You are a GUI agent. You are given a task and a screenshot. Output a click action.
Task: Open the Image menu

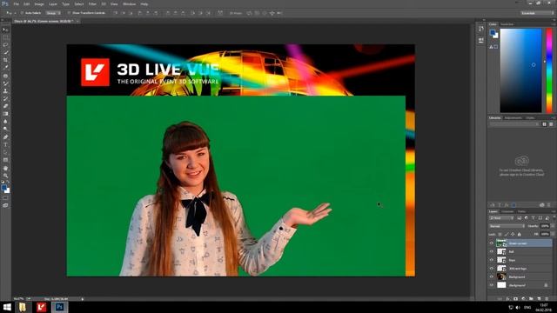(39, 4)
